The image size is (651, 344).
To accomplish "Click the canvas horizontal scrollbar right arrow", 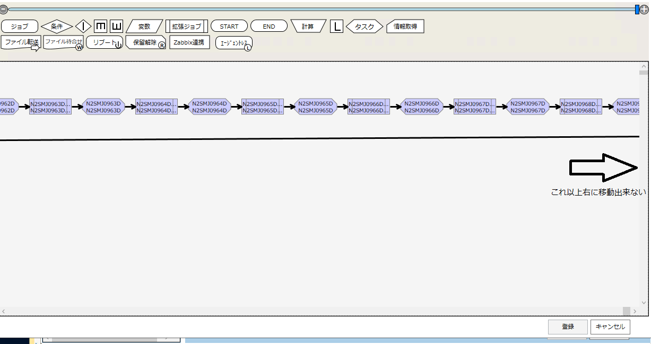I will point(635,311).
